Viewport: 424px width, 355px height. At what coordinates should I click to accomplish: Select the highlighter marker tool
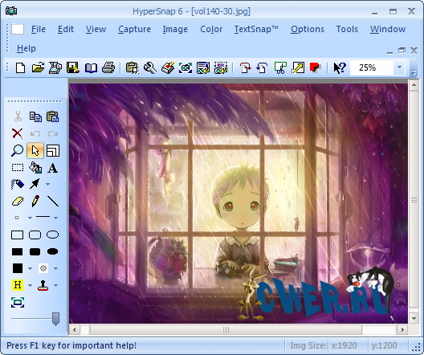(x=18, y=184)
